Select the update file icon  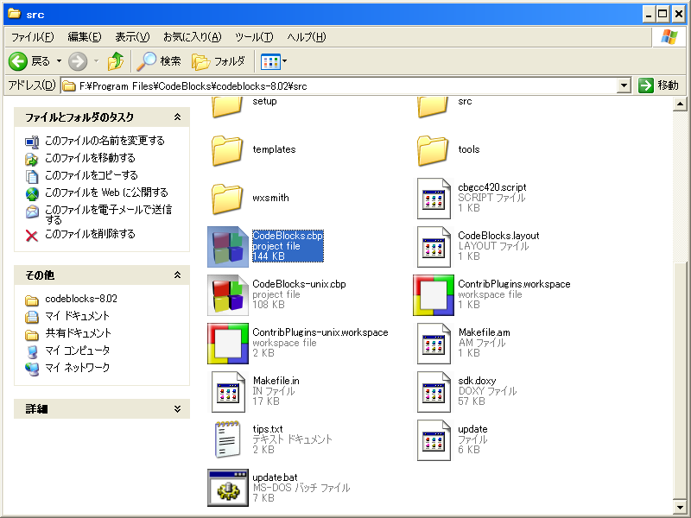click(434, 440)
